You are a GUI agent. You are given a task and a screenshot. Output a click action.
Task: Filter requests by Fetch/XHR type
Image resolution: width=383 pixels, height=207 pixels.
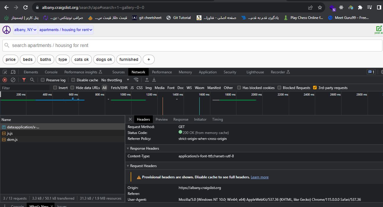[x=119, y=88]
